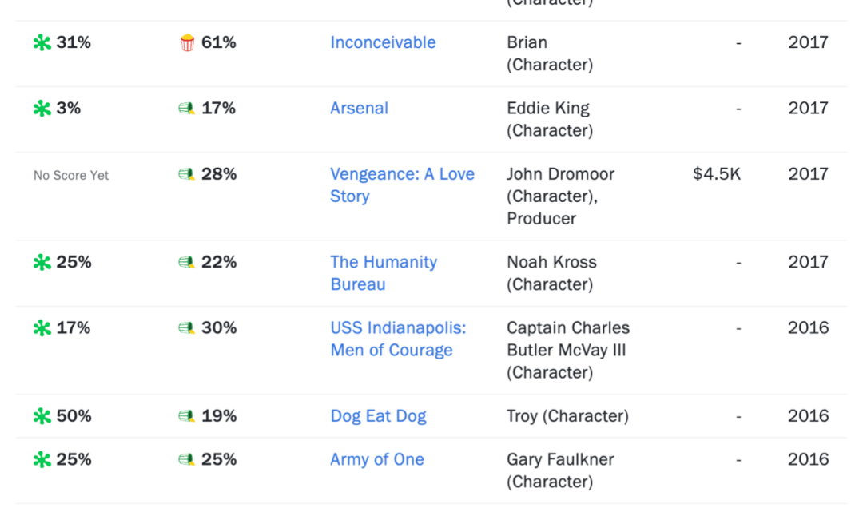Click the green splat beside 17% Tomatometer

point(42,328)
